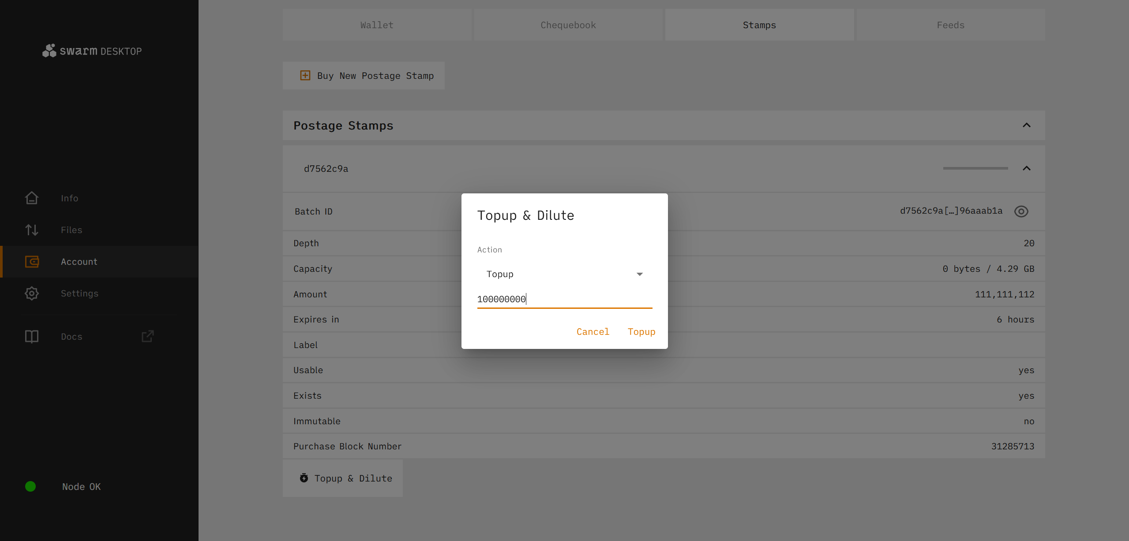
Task: Open the Action Topup dropdown
Action: [564, 274]
